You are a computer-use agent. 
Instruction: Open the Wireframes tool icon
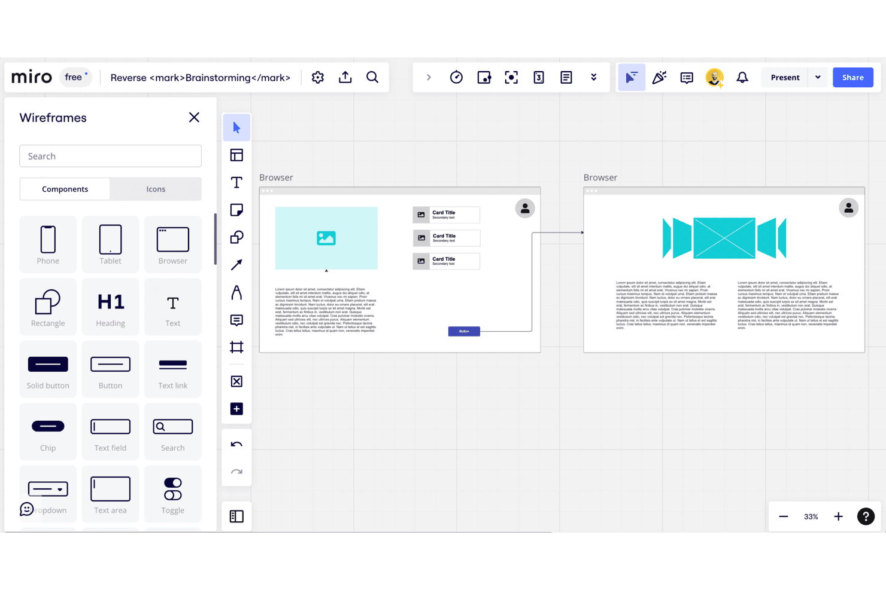pos(236,381)
